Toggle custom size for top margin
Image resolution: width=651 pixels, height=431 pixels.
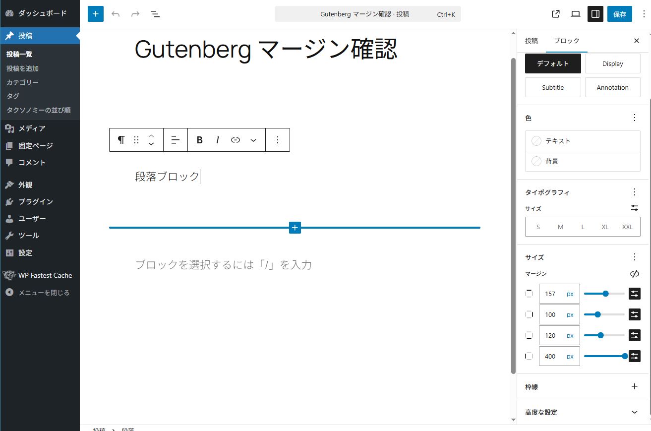coord(635,294)
